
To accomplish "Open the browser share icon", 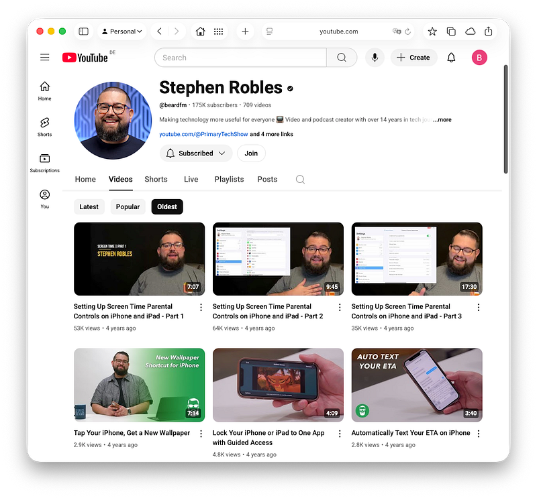I will click(x=489, y=31).
